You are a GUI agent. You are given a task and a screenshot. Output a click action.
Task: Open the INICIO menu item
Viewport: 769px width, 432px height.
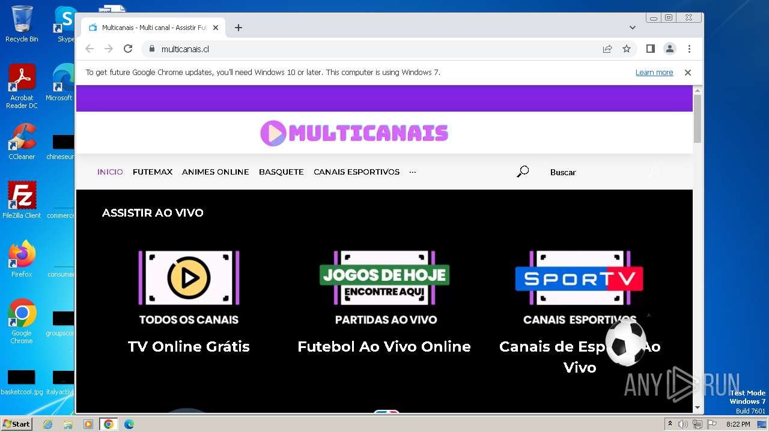click(110, 172)
